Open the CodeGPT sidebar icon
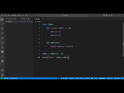Screen dimensions: 124x93 point(2,57)
